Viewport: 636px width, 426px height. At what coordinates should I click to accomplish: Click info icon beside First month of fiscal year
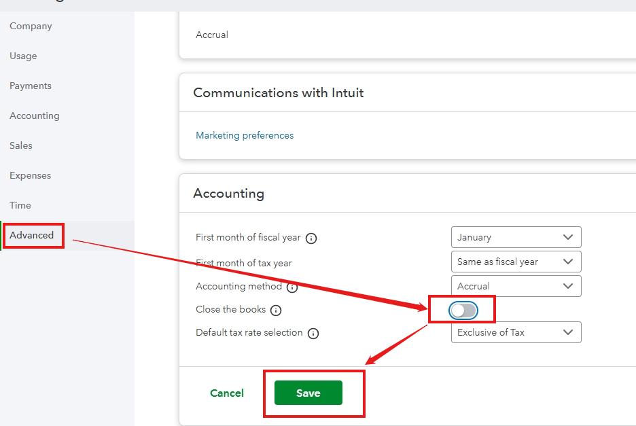point(311,238)
